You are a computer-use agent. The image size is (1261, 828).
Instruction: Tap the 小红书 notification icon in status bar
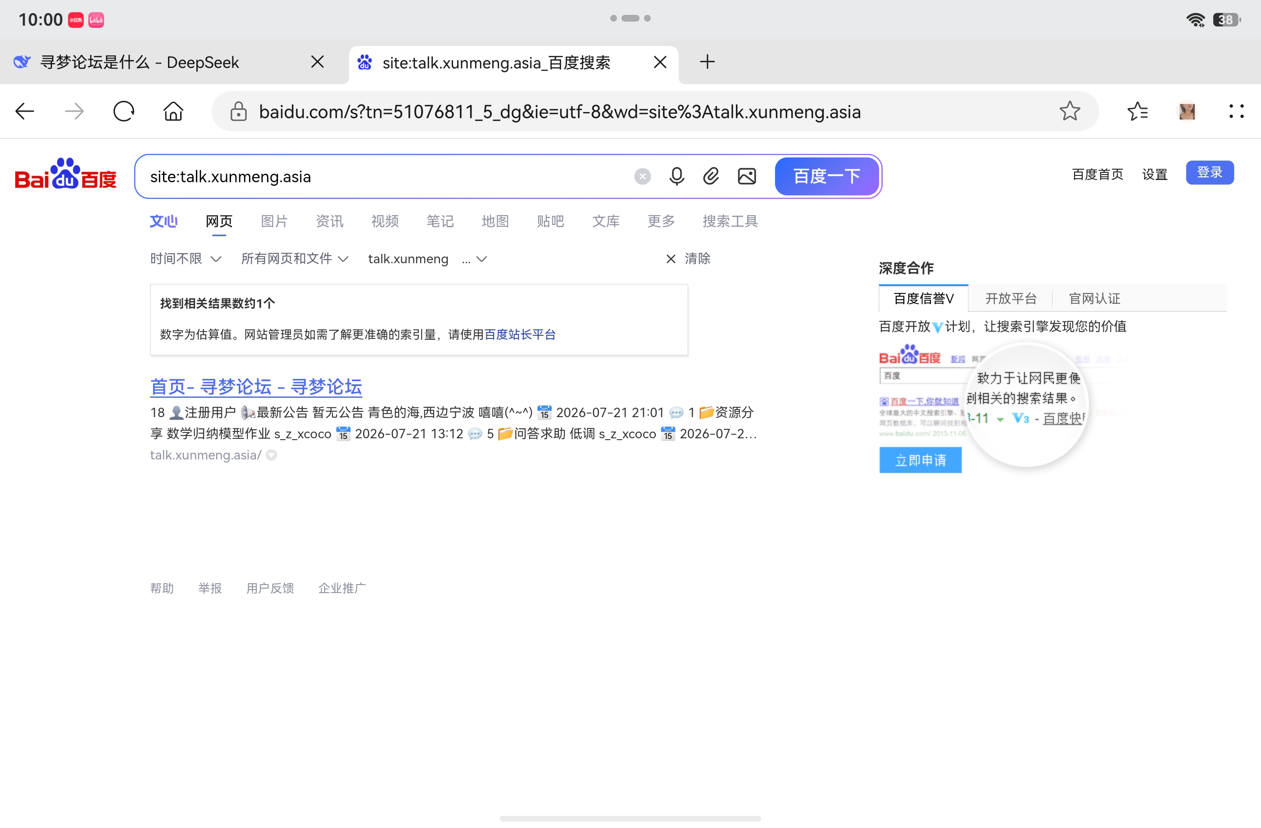(x=76, y=20)
